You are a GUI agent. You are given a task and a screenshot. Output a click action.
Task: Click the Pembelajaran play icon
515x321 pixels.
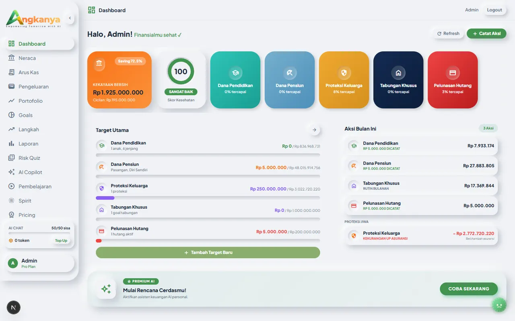click(x=11, y=187)
